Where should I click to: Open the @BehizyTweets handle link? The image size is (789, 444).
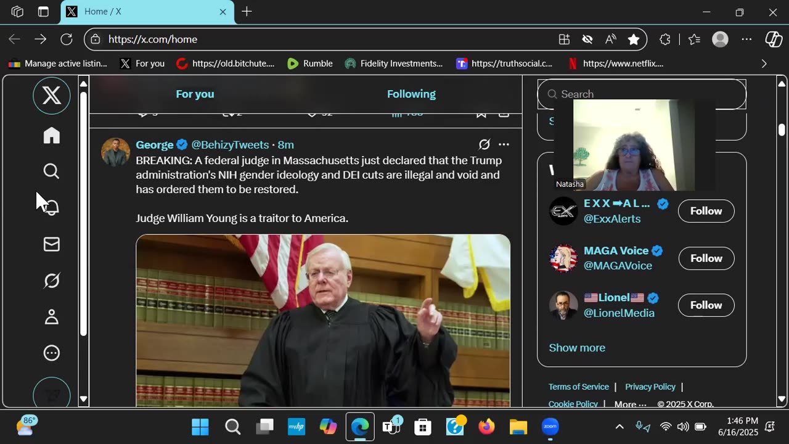[230, 145]
